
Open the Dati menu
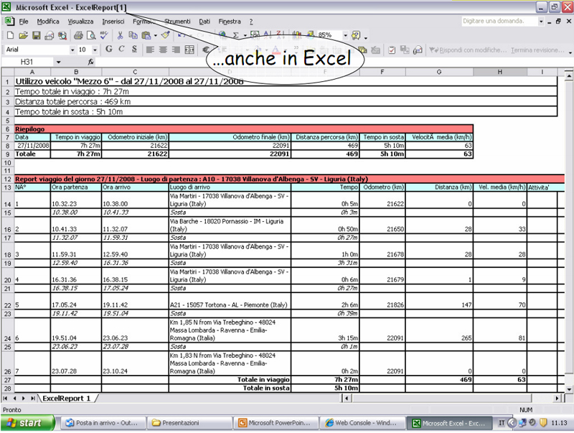204,22
